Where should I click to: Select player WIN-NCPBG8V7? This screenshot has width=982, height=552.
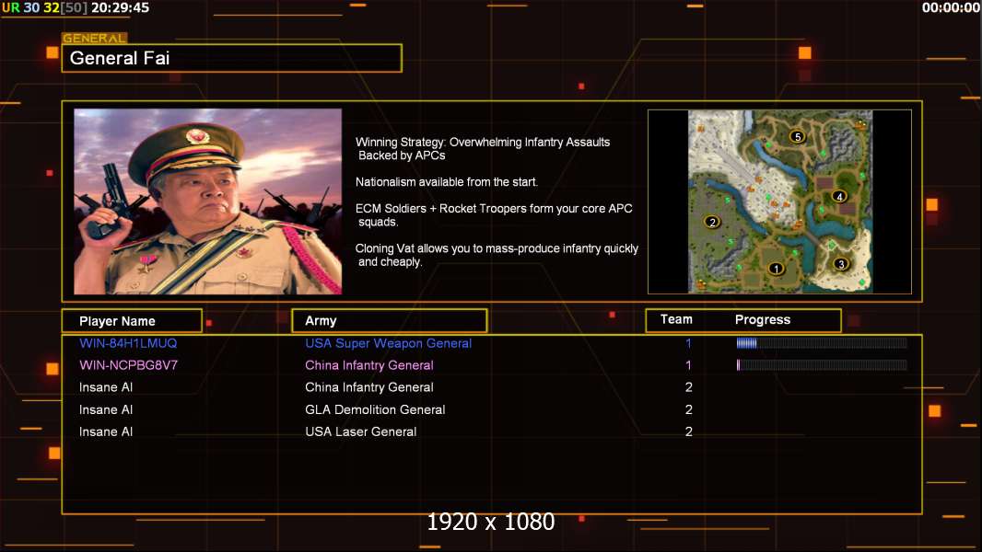click(128, 365)
